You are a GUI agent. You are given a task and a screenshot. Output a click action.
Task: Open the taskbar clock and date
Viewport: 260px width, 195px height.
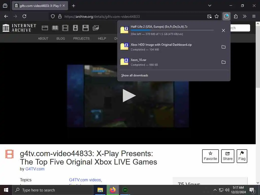(238, 190)
